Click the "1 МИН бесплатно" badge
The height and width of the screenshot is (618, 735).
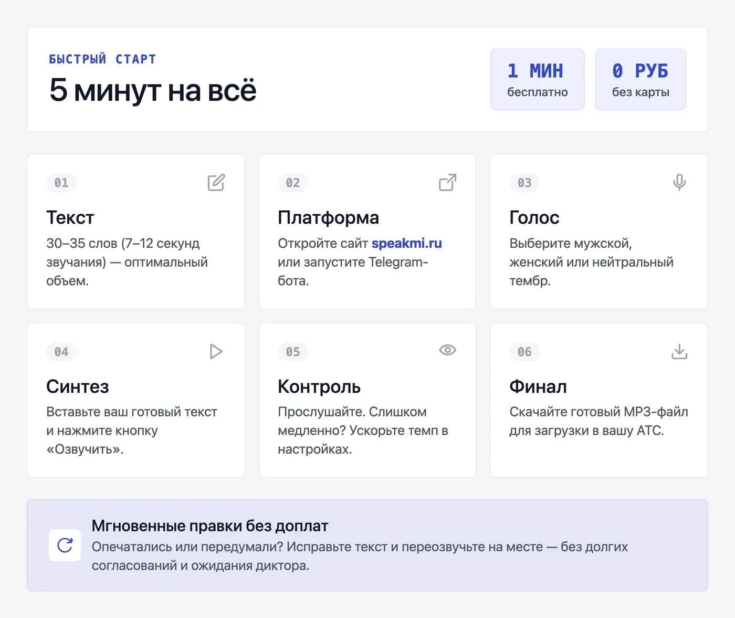(537, 80)
